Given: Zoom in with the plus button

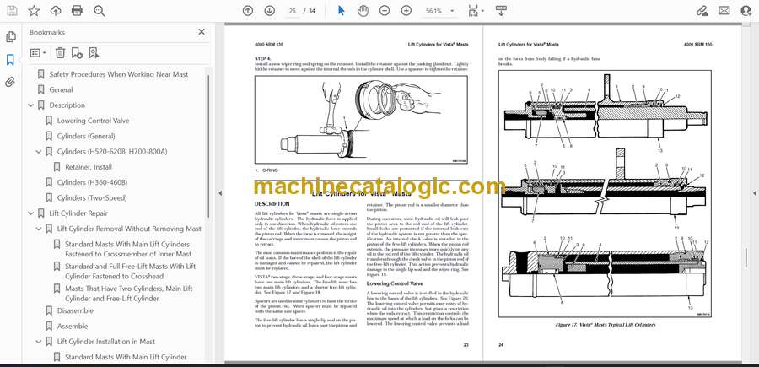Looking at the screenshot, I should (x=406, y=11).
